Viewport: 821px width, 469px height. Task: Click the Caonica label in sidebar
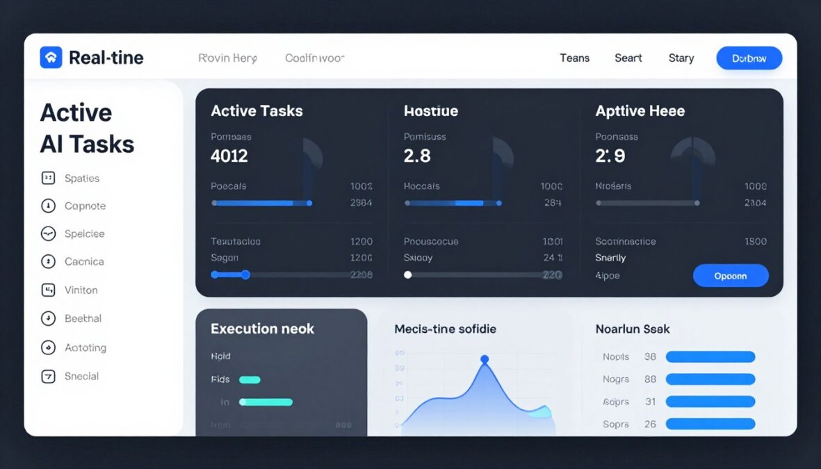[84, 262]
